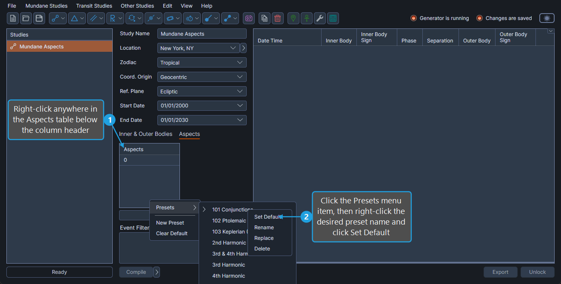This screenshot has height=284, width=561.
Task: Open the column chooser arrow above results table
Action: (551, 31)
